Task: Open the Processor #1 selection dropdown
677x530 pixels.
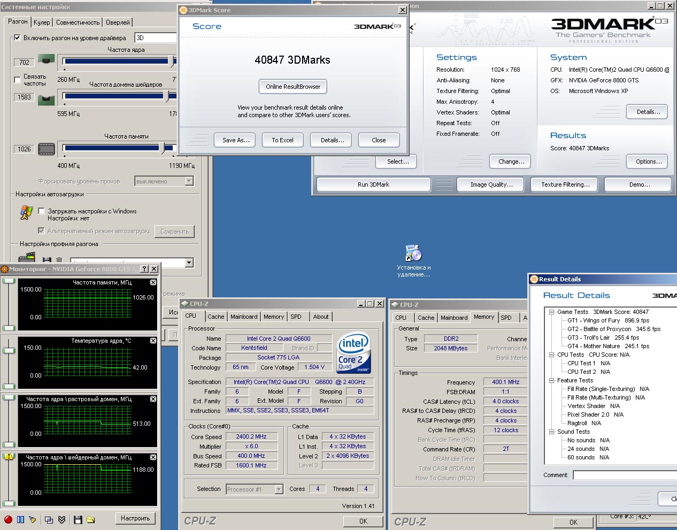Action: click(255, 489)
